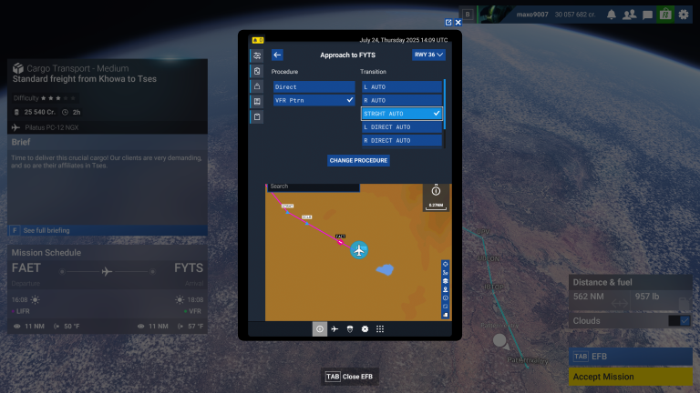Click the aircraft marker on the map
The height and width of the screenshot is (393, 700).
click(x=359, y=250)
